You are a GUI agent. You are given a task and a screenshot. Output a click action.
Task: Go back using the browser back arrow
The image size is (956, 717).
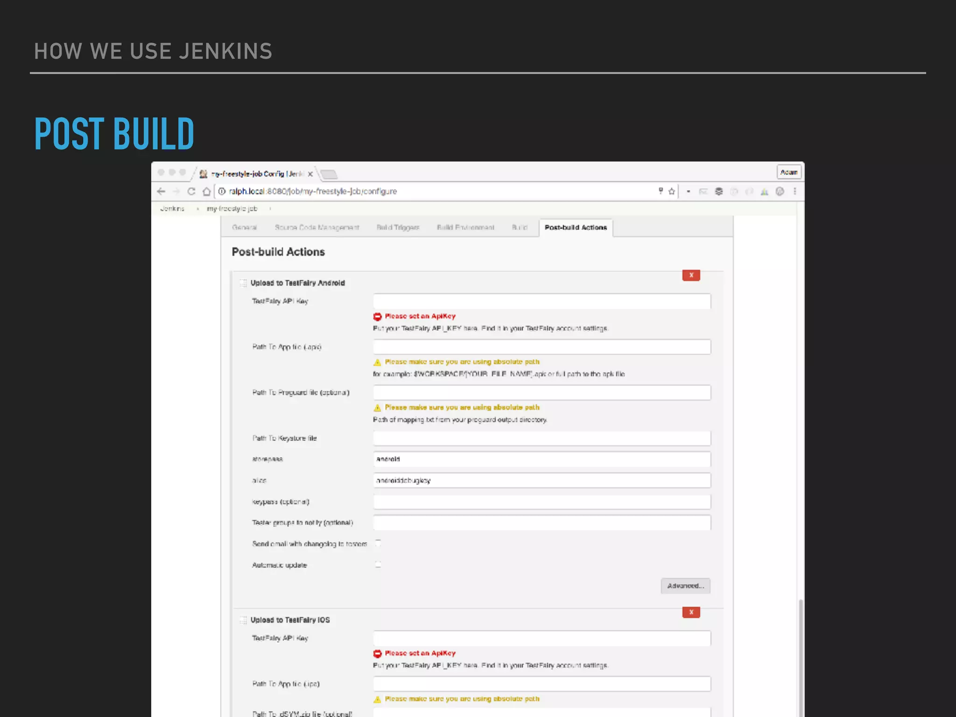tap(161, 191)
